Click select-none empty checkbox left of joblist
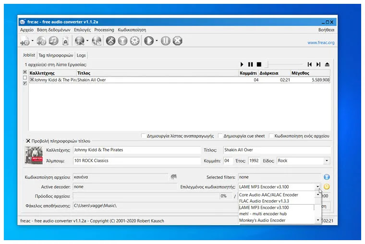 click(x=25, y=78)
